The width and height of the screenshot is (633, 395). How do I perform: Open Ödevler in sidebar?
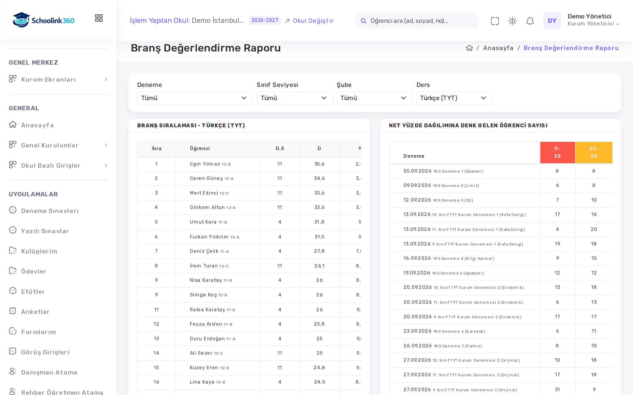33,271
